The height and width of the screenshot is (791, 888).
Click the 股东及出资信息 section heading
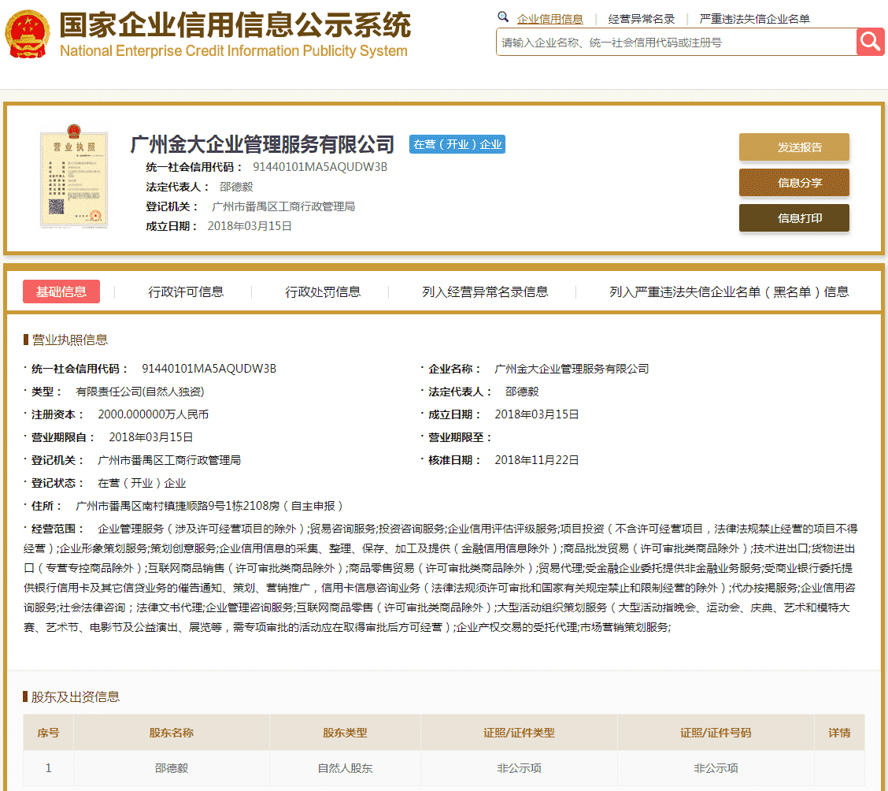click(76, 696)
